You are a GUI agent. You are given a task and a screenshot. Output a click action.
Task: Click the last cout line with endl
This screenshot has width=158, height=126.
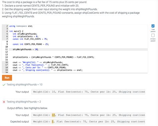(x=48, y=70)
